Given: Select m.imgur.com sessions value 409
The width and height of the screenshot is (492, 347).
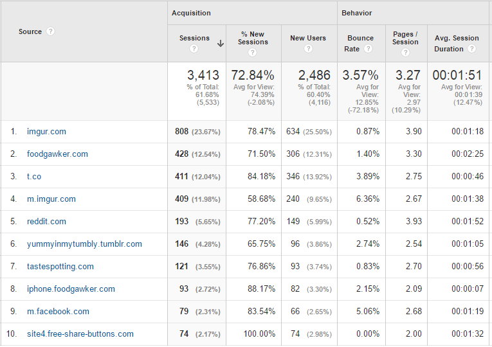Looking at the screenshot, I should pyautogui.click(x=181, y=199).
